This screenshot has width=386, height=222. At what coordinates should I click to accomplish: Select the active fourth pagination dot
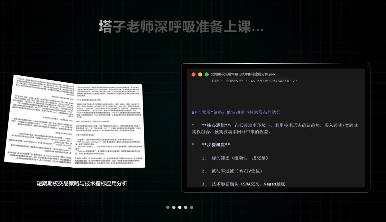click(185, 207)
